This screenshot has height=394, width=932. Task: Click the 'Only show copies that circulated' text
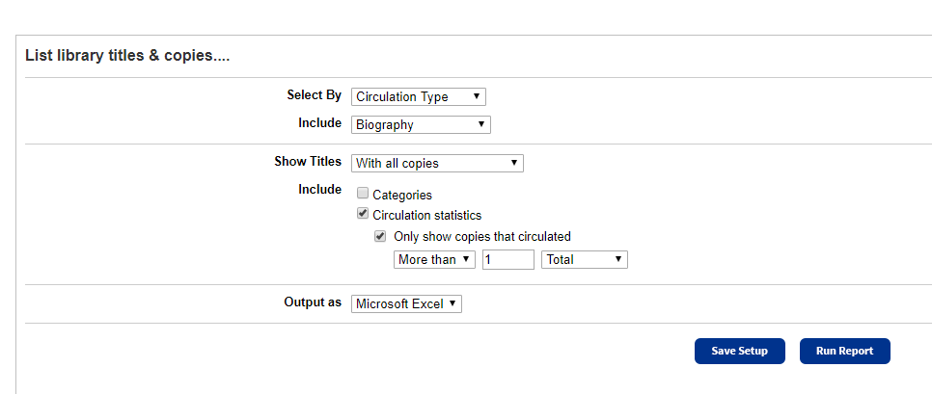click(482, 236)
